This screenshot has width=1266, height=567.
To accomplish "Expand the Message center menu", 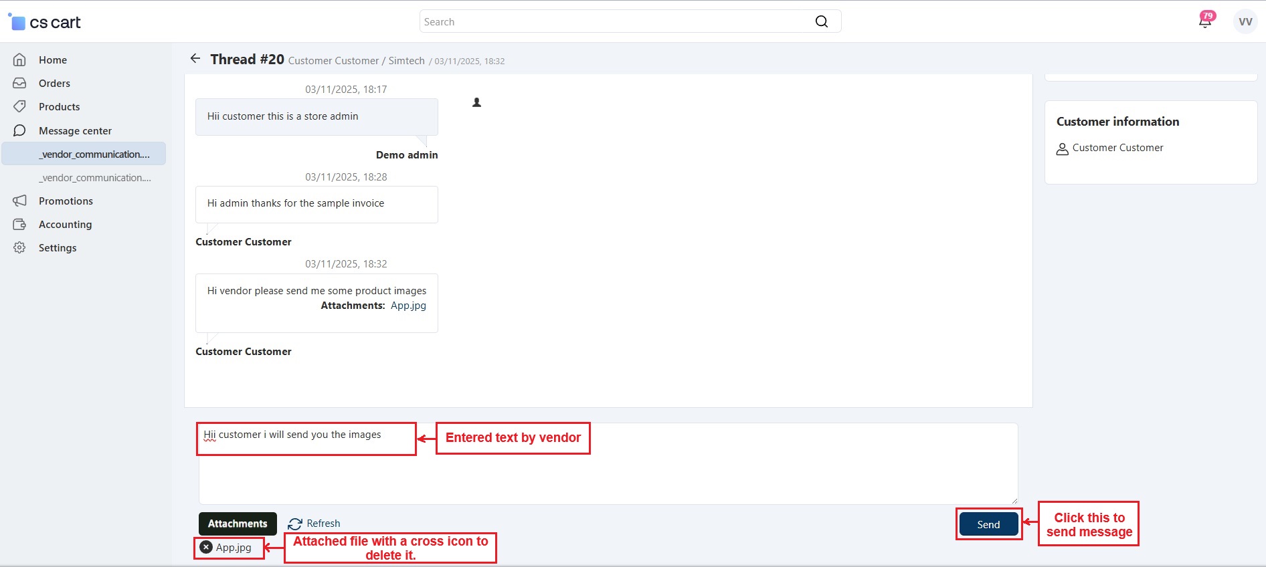I will pos(75,131).
